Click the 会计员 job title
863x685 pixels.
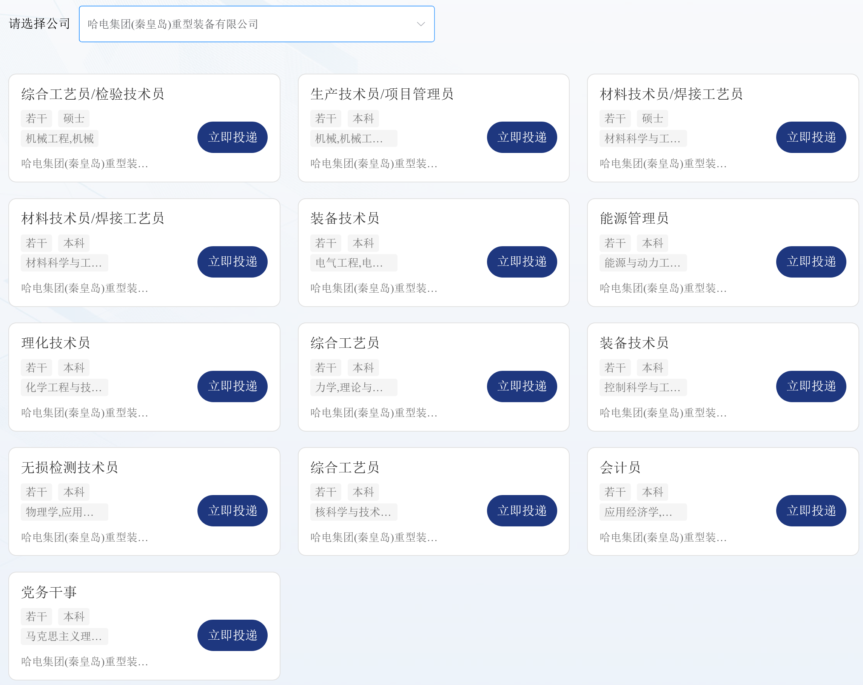pos(620,467)
